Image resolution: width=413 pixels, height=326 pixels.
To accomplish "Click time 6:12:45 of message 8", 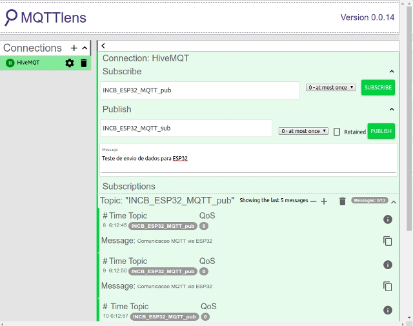I will [117, 225].
